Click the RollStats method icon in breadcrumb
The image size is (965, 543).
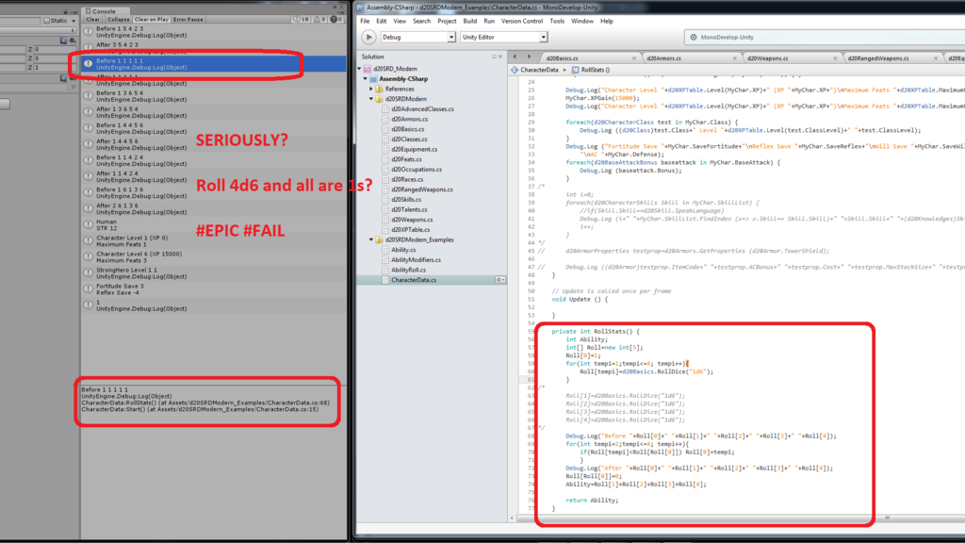pos(576,70)
